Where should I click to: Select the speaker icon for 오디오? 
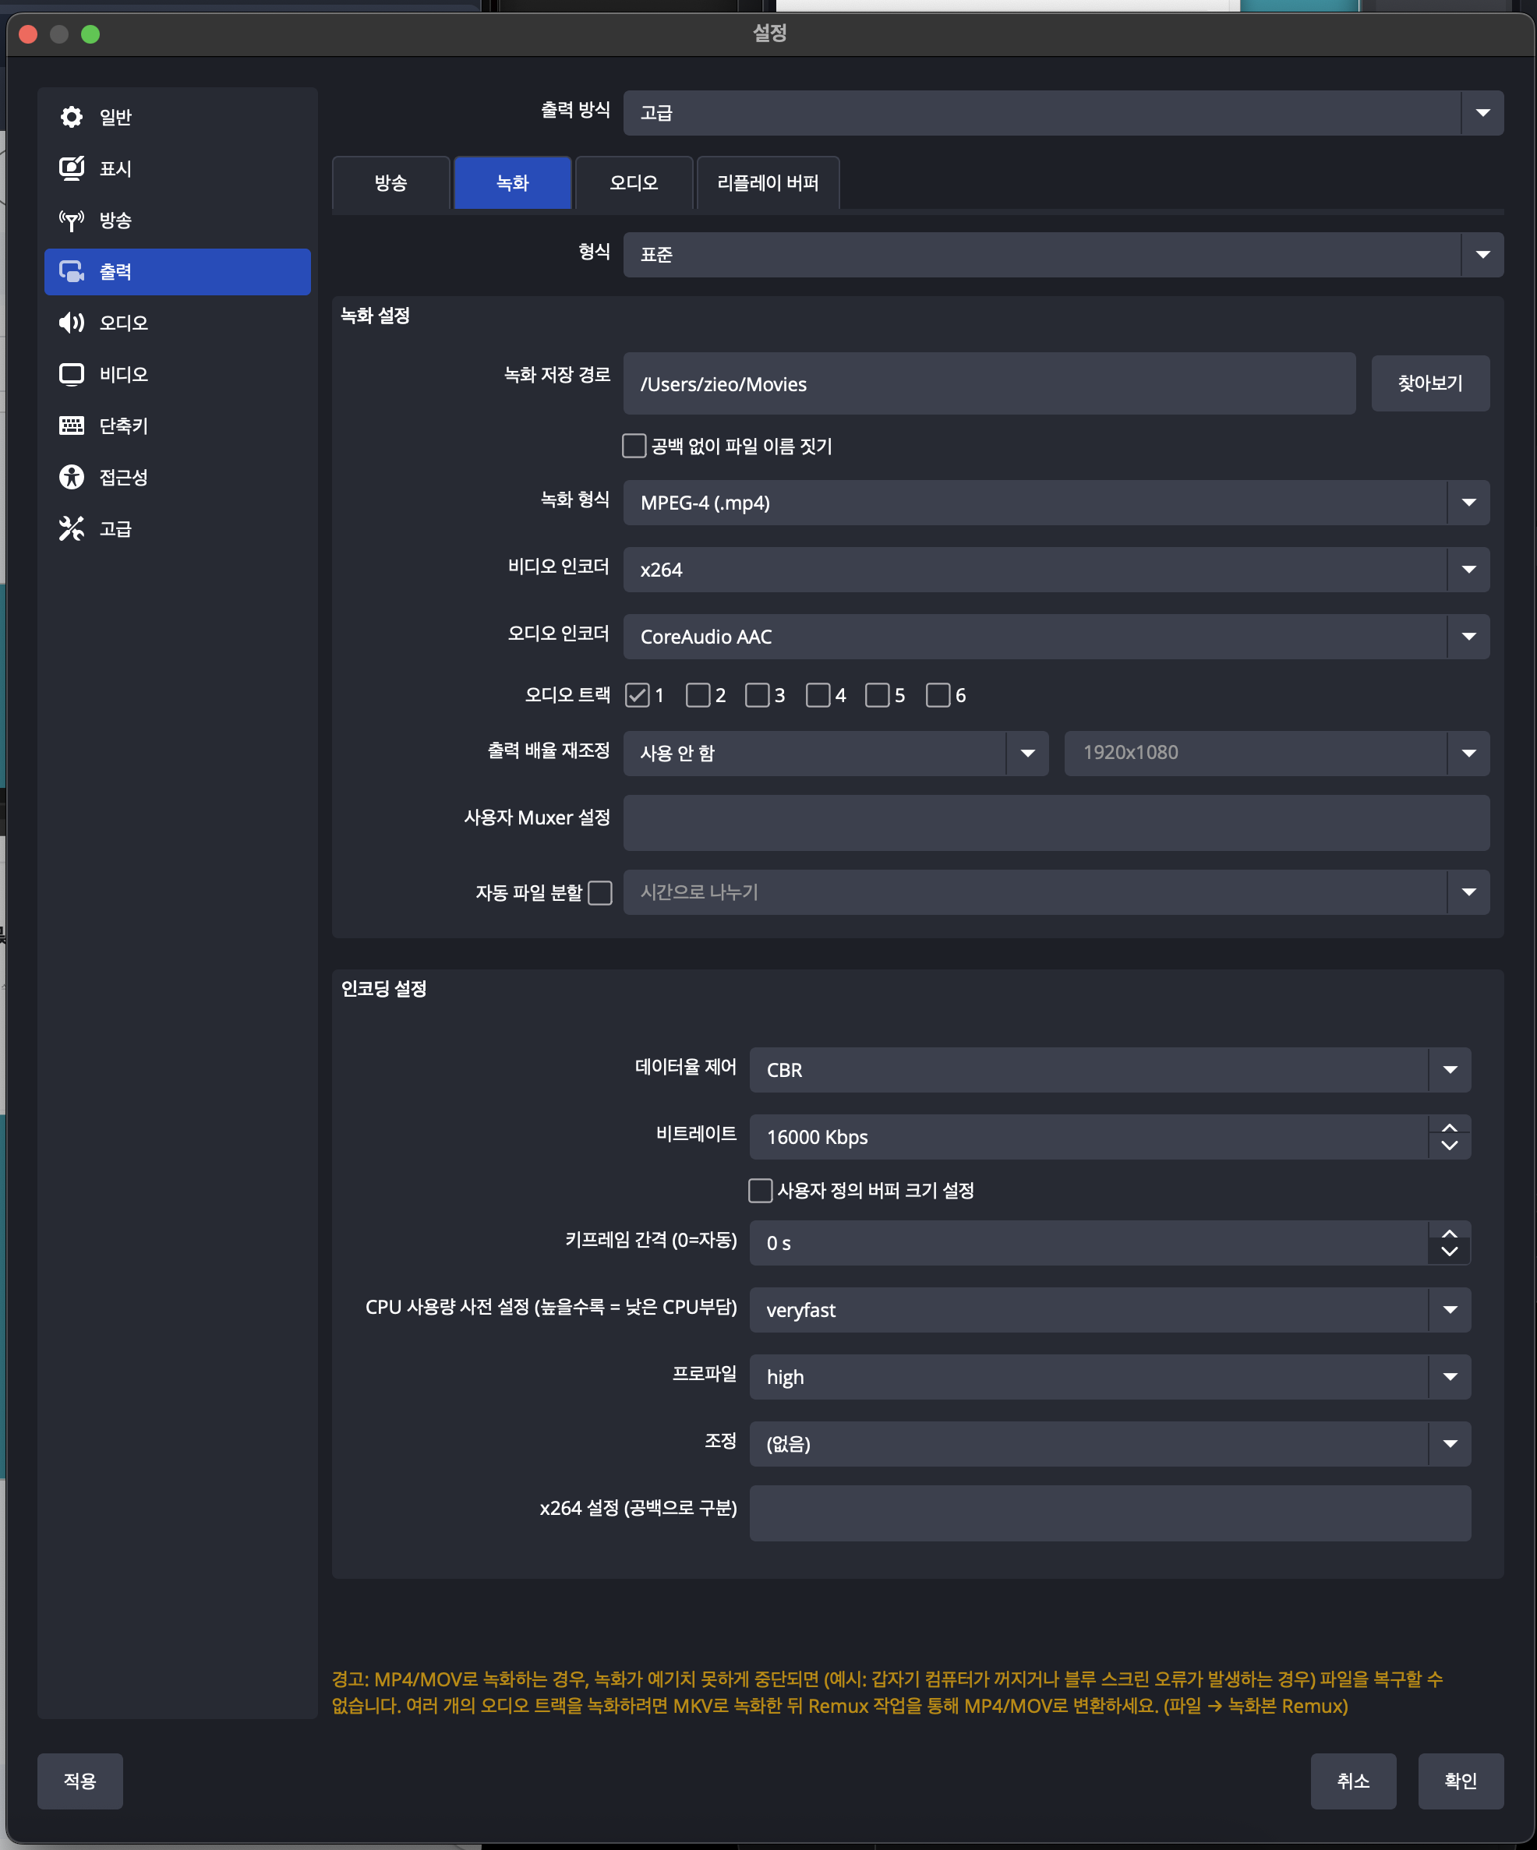72,323
